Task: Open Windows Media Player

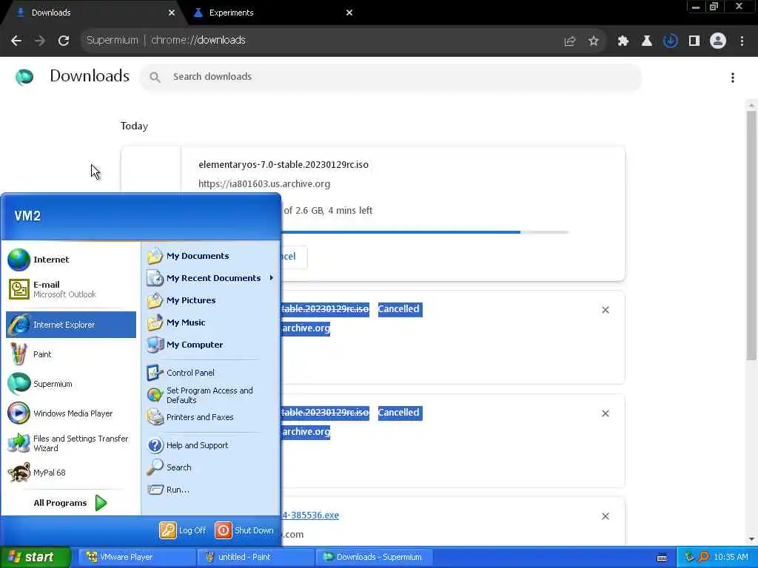Action: pyautogui.click(x=70, y=413)
